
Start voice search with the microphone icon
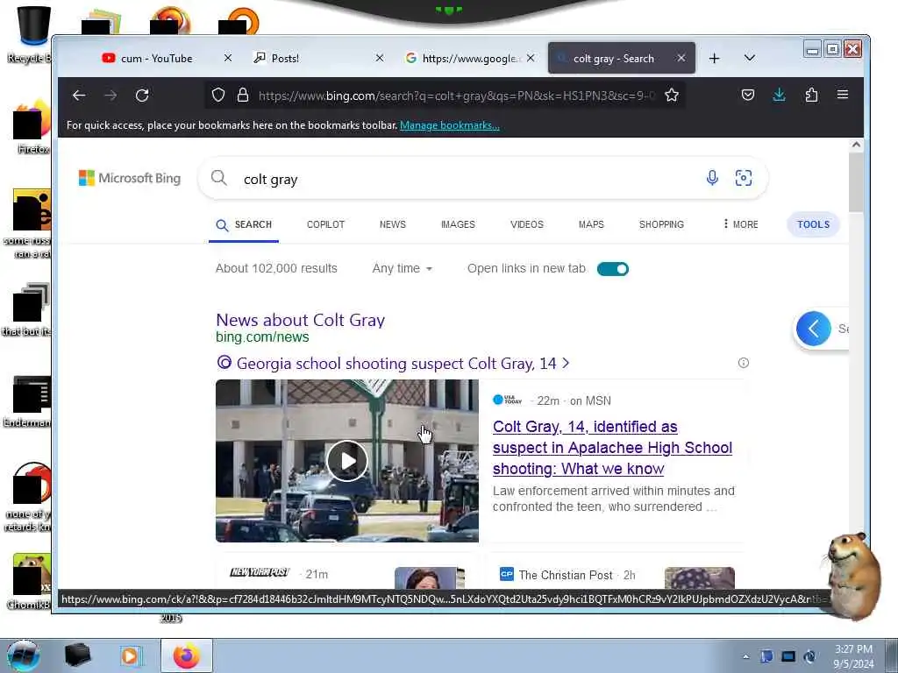[x=712, y=178]
